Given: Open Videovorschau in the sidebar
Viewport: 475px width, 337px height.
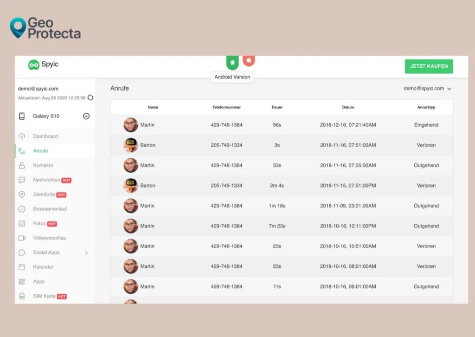Looking at the screenshot, I should [50, 238].
